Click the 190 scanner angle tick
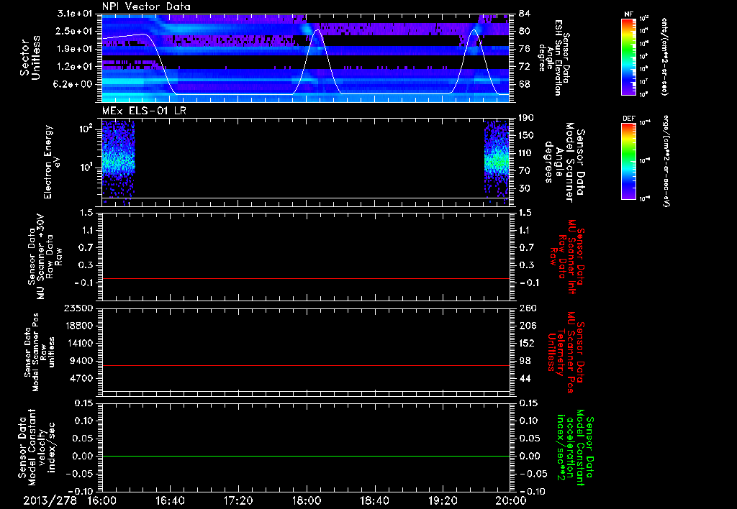737x509 pixels. coord(526,118)
